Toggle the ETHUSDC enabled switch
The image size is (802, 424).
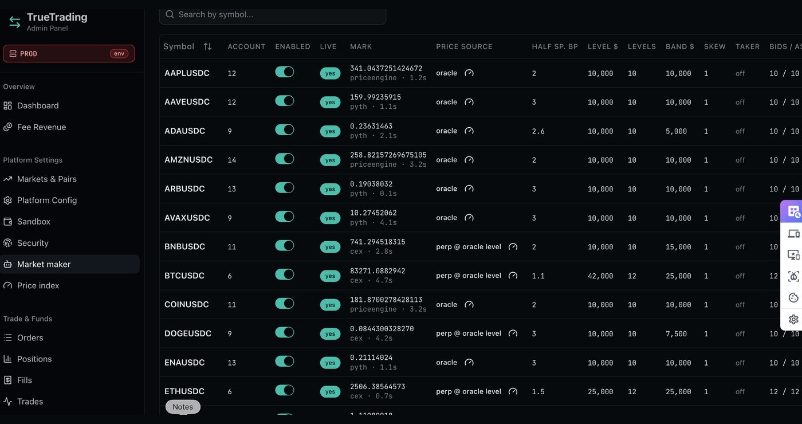pos(285,390)
